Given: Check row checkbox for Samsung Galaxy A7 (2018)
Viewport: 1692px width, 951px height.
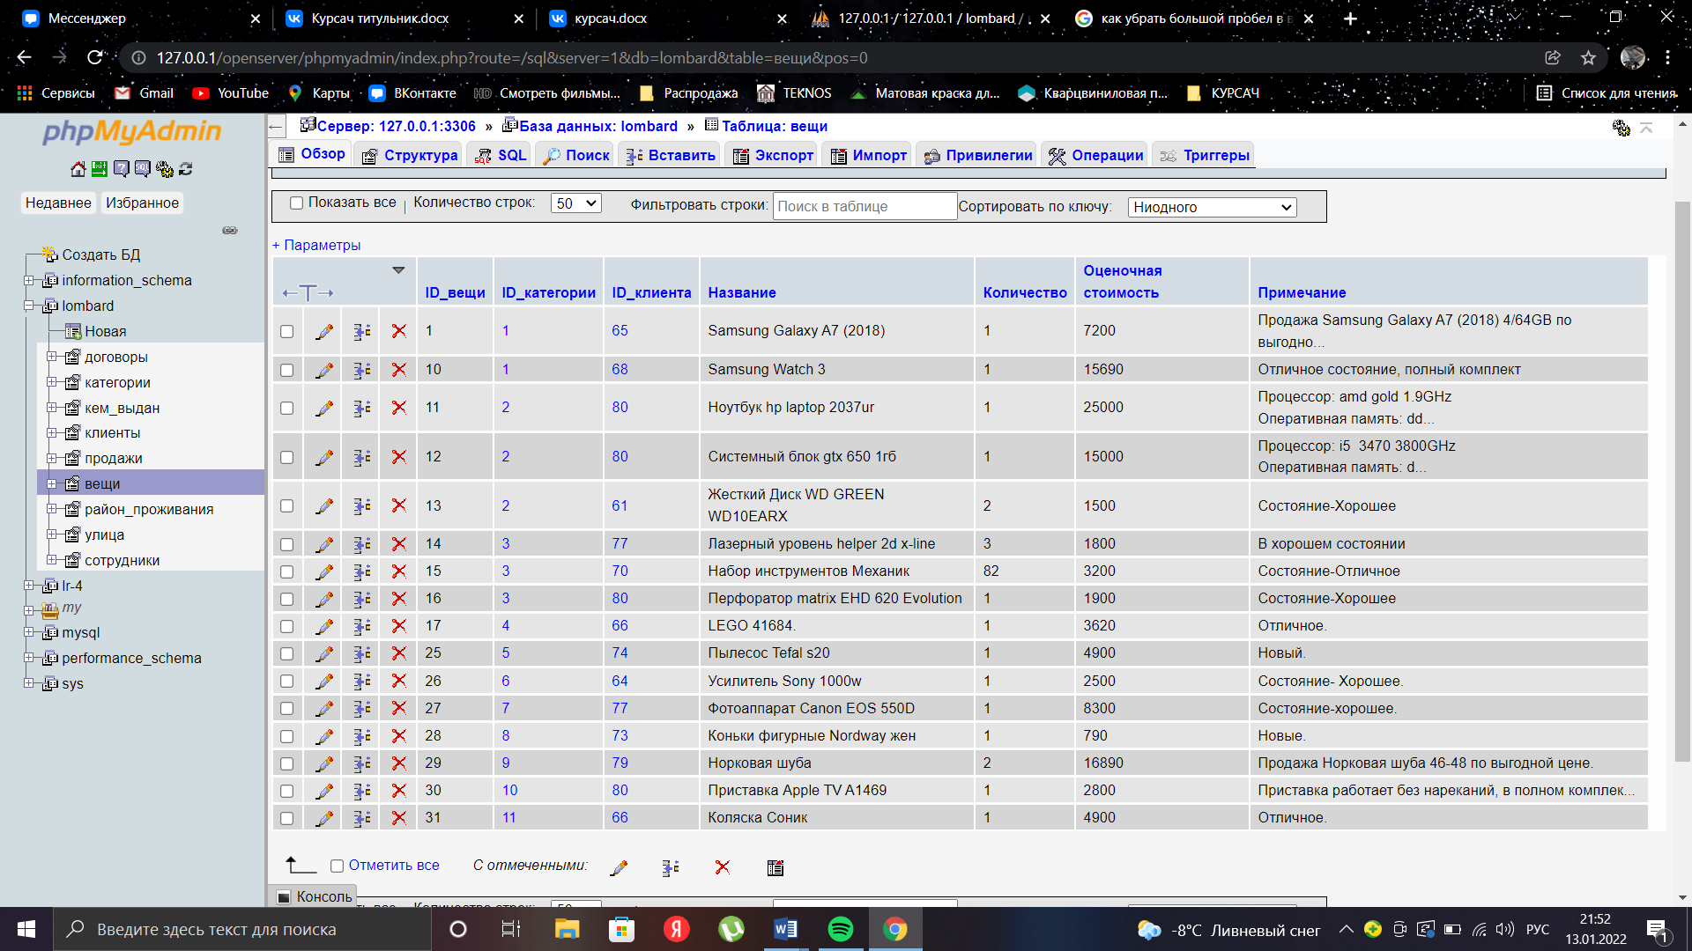Looking at the screenshot, I should [286, 331].
